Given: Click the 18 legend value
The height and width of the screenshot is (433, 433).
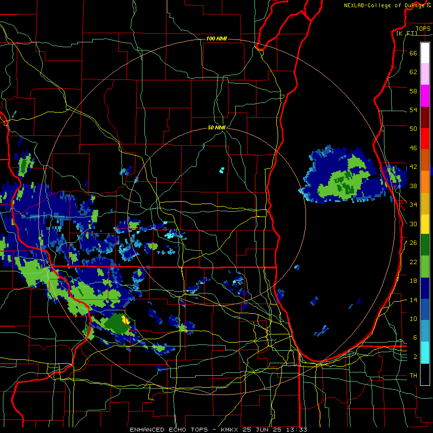Looking at the screenshot, I should 413,281.
